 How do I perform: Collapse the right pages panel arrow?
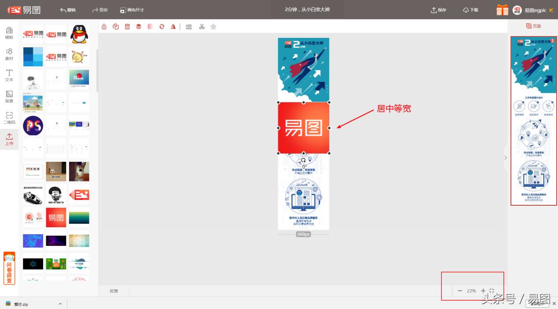coord(505,157)
